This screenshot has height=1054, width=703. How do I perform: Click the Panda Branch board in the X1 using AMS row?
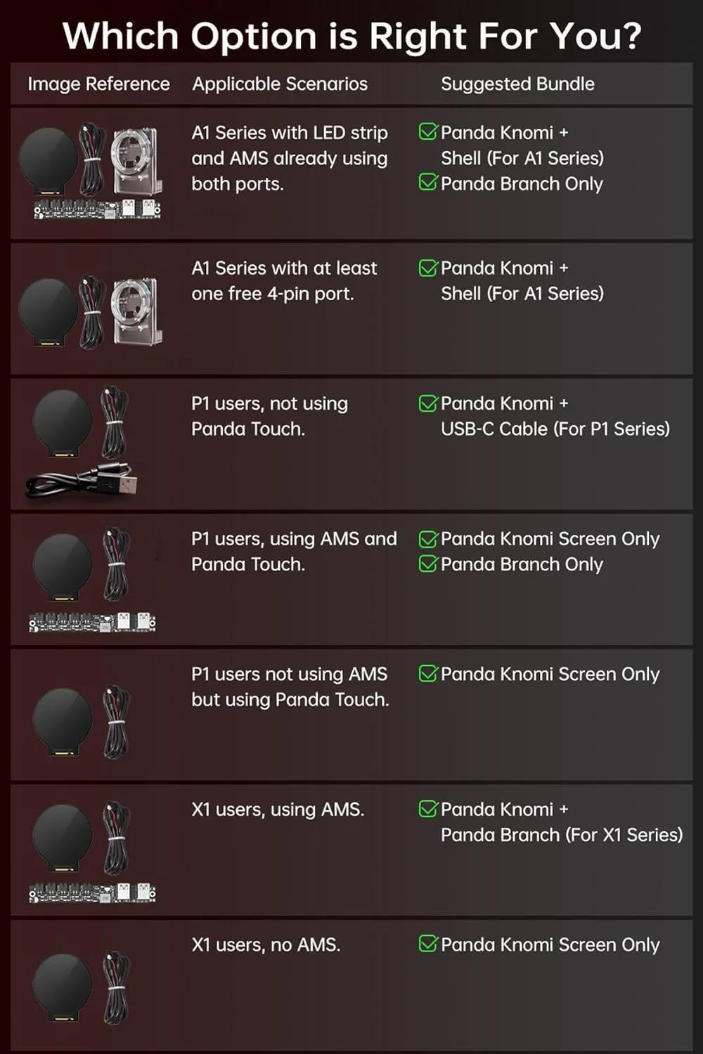coord(92,893)
